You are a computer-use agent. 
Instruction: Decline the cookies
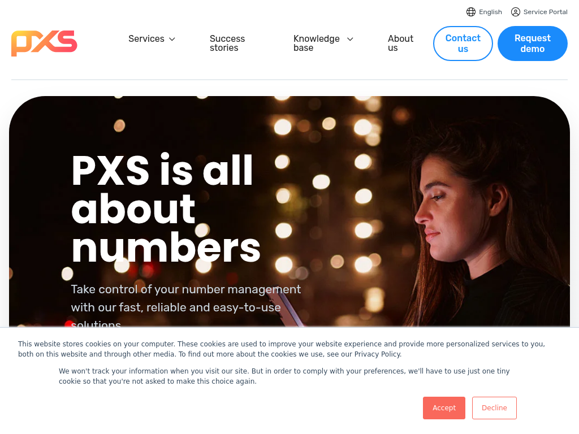pyautogui.click(x=494, y=408)
